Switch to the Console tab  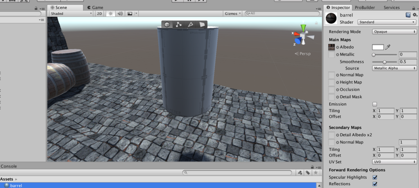[9, 166]
